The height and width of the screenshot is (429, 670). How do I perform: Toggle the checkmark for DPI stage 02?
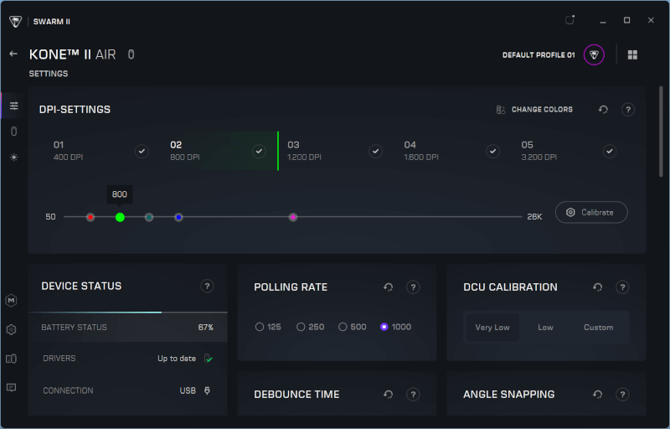259,152
